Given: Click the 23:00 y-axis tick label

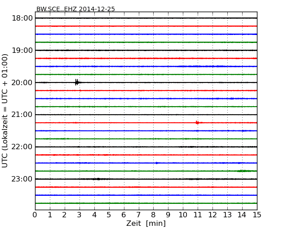Looking at the screenshot, I should coord(22,179).
